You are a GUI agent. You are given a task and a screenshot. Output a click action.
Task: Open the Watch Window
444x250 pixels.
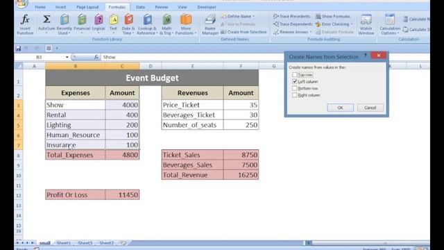(x=366, y=25)
